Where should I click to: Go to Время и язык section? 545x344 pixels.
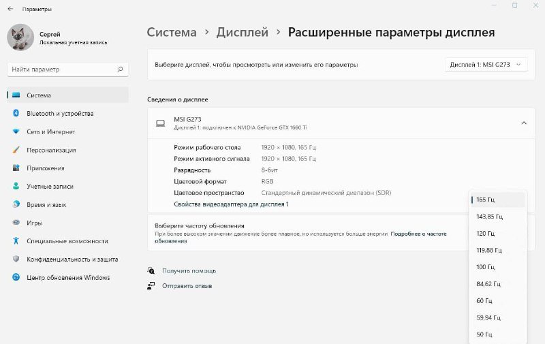coord(67,204)
